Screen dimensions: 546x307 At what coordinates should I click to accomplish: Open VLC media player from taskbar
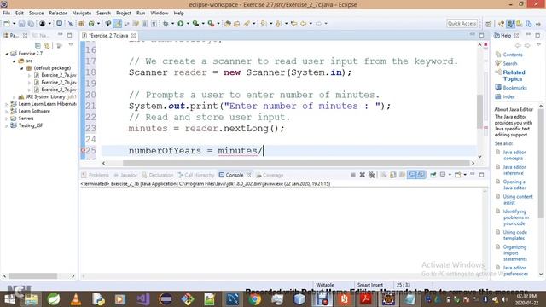[x=76, y=299]
